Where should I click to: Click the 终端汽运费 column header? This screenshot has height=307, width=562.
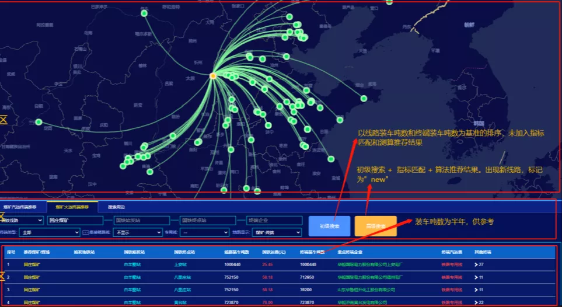pos(452,252)
